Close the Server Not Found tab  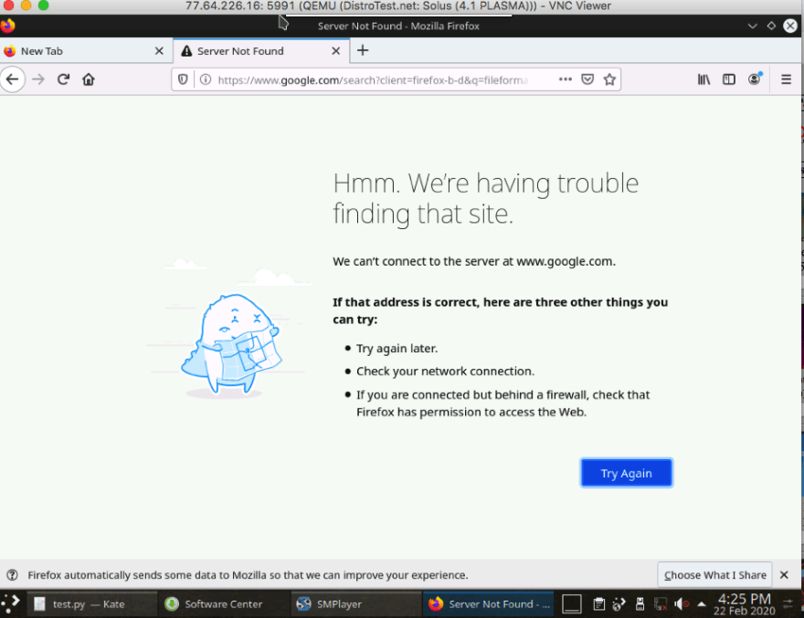(x=336, y=51)
